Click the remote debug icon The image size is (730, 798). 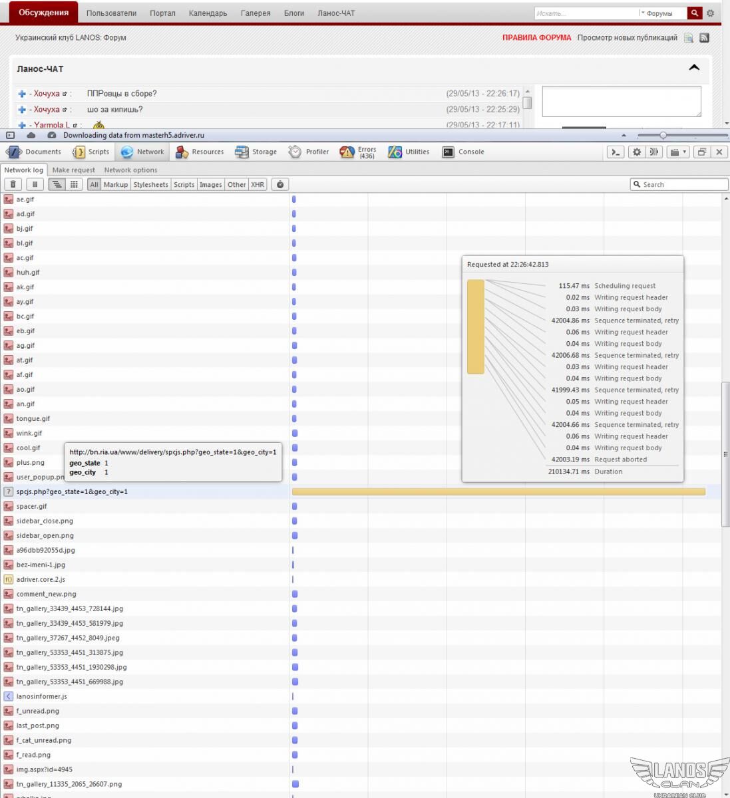[x=654, y=152]
